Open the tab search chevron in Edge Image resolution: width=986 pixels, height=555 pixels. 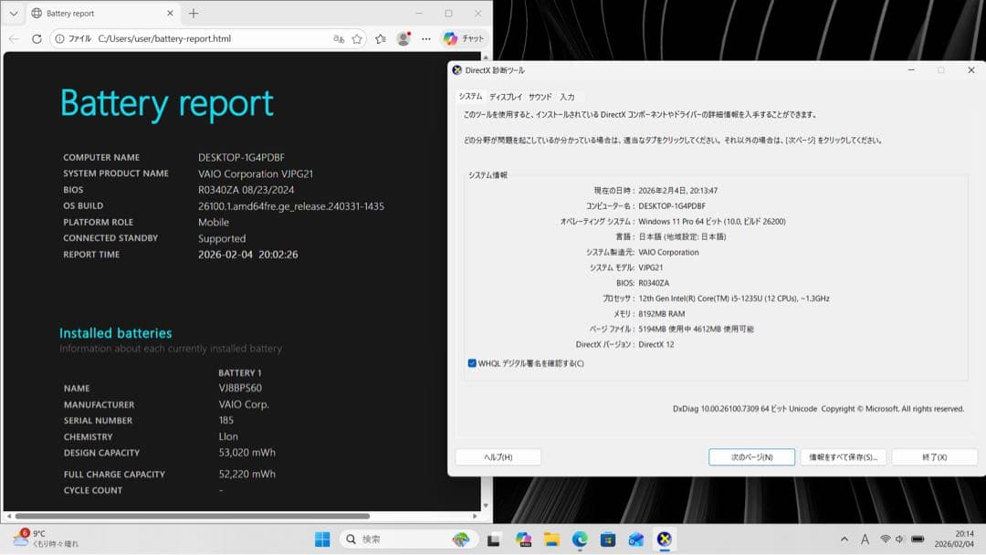click(15, 14)
